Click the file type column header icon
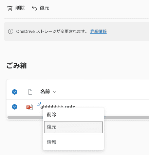Viewport: 149px width, 155px height. (30, 92)
